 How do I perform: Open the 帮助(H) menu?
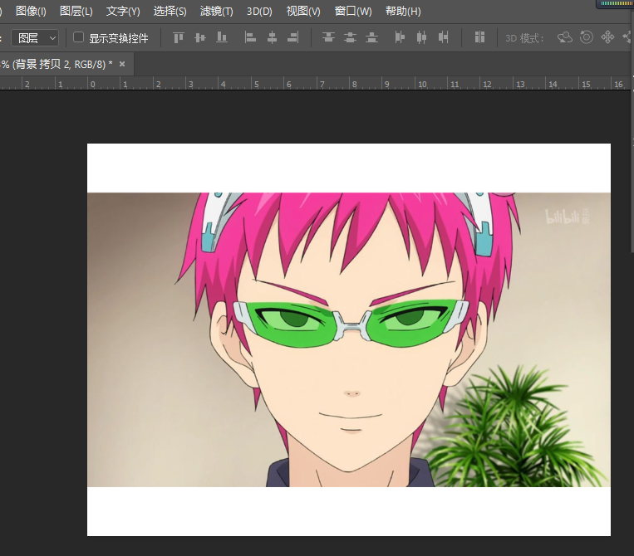tap(403, 12)
